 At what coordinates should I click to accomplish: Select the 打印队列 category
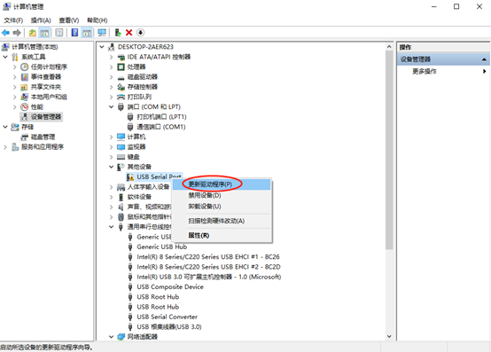click(139, 97)
